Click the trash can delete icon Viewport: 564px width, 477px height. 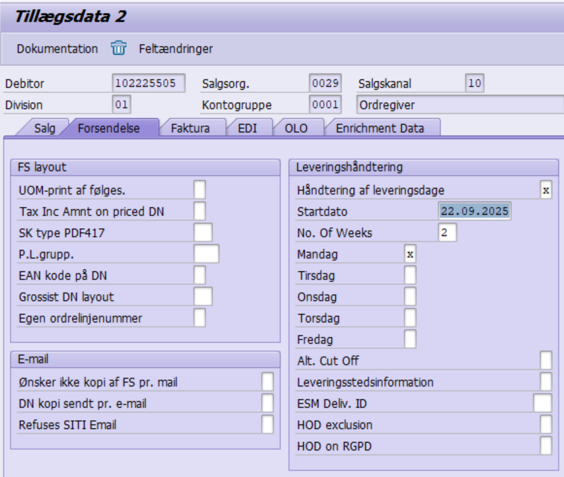[x=118, y=48]
